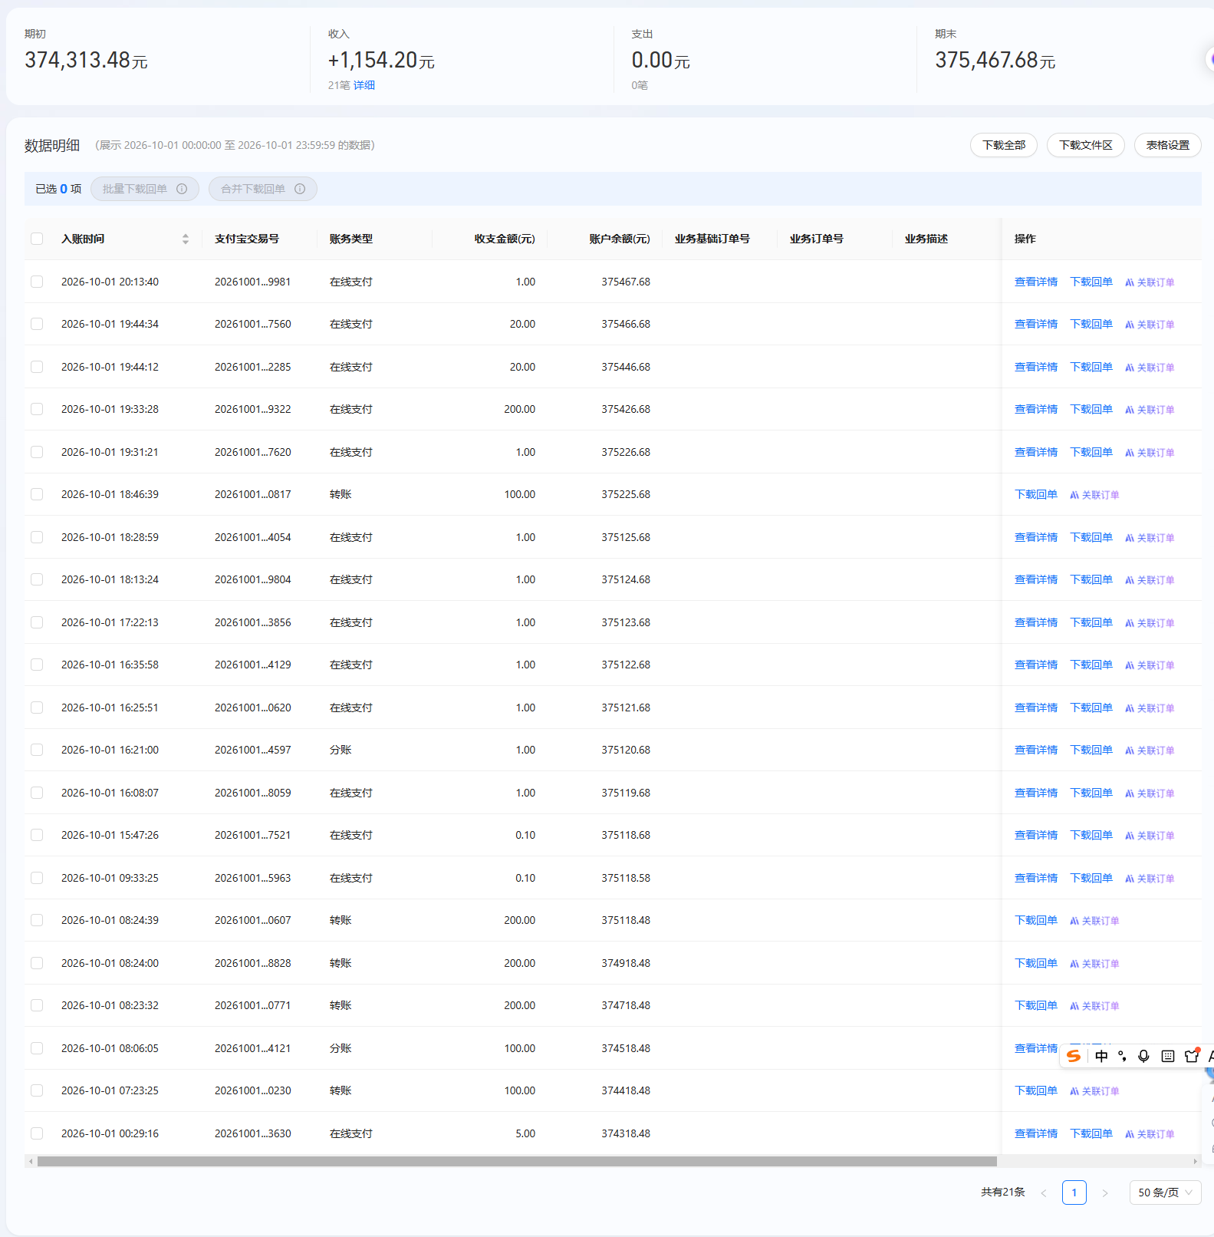Click info icon beside 批量下载回单

(182, 189)
